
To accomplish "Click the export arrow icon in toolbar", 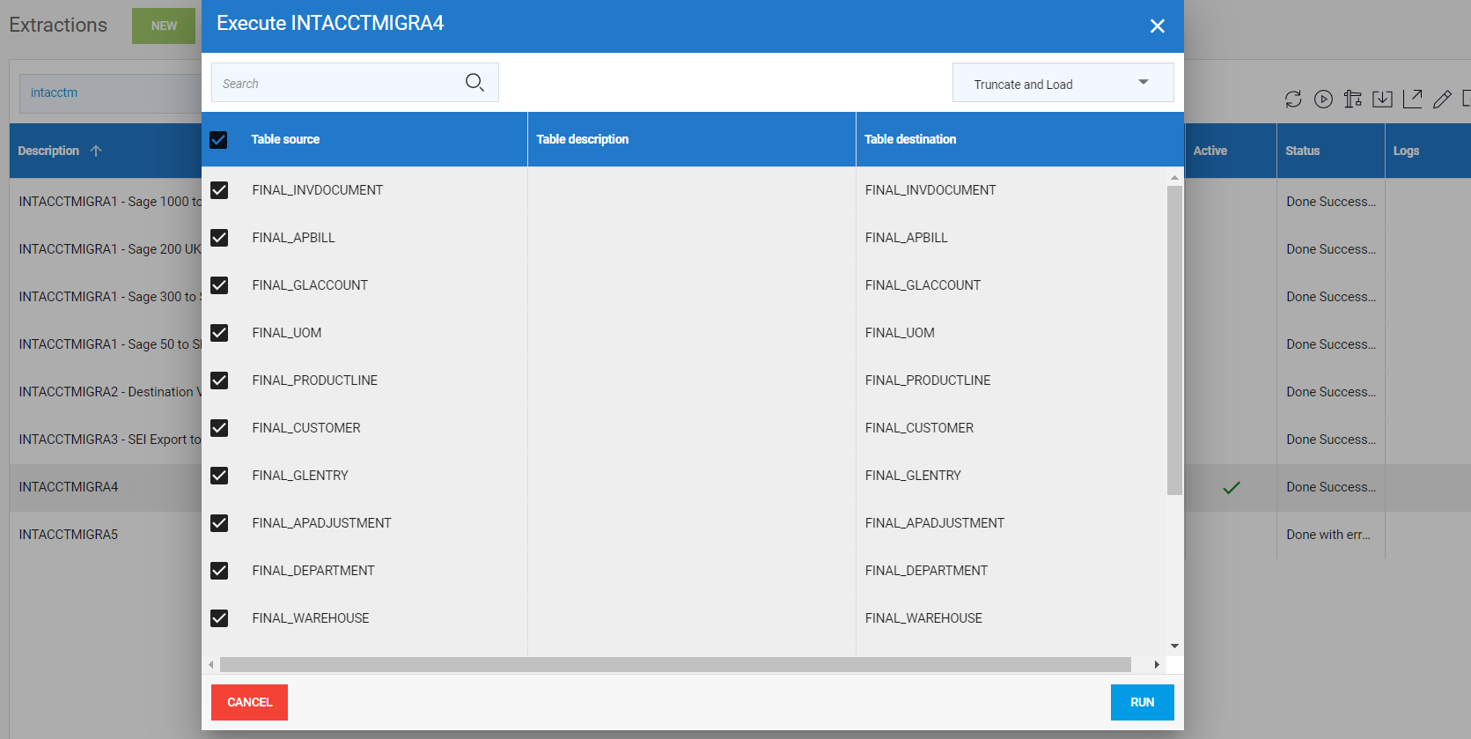I will (1412, 100).
